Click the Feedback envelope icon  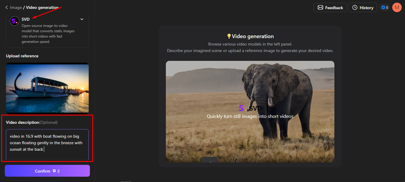(321, 7)
